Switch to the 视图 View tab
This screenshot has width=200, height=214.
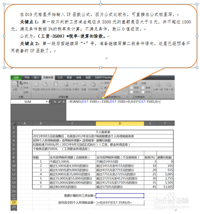pyautogui.click(x=88, y=78)
